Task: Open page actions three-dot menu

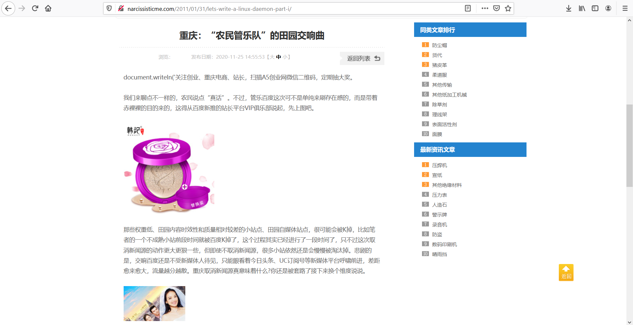Action: [x=485, y=8]
